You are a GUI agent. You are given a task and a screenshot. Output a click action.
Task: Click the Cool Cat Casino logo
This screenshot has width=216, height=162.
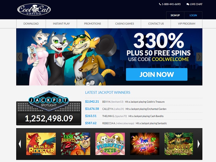click(34, 10)
